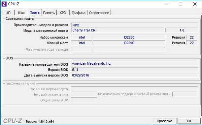Open the Графика tab
This screenshot has width=202, height=125.
tap(78, 13)
